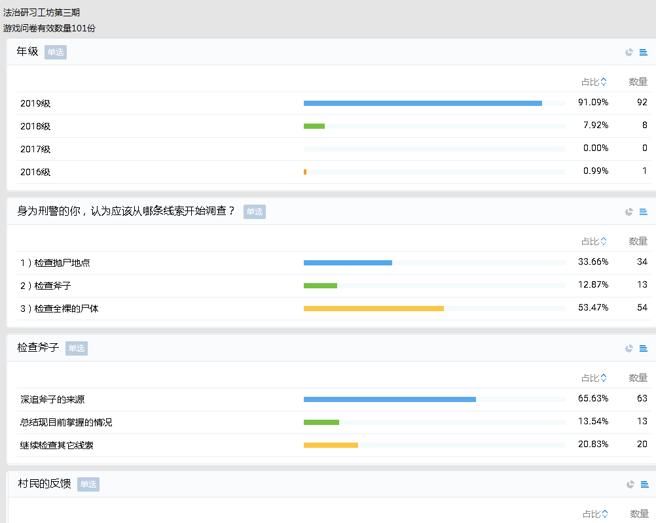Select the 检查抛尸地点 option row

pos(55,263)
